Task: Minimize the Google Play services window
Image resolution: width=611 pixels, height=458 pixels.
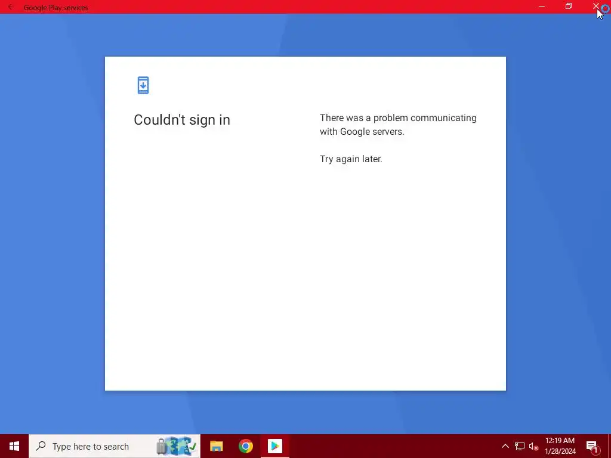Action: pos(542,7)
